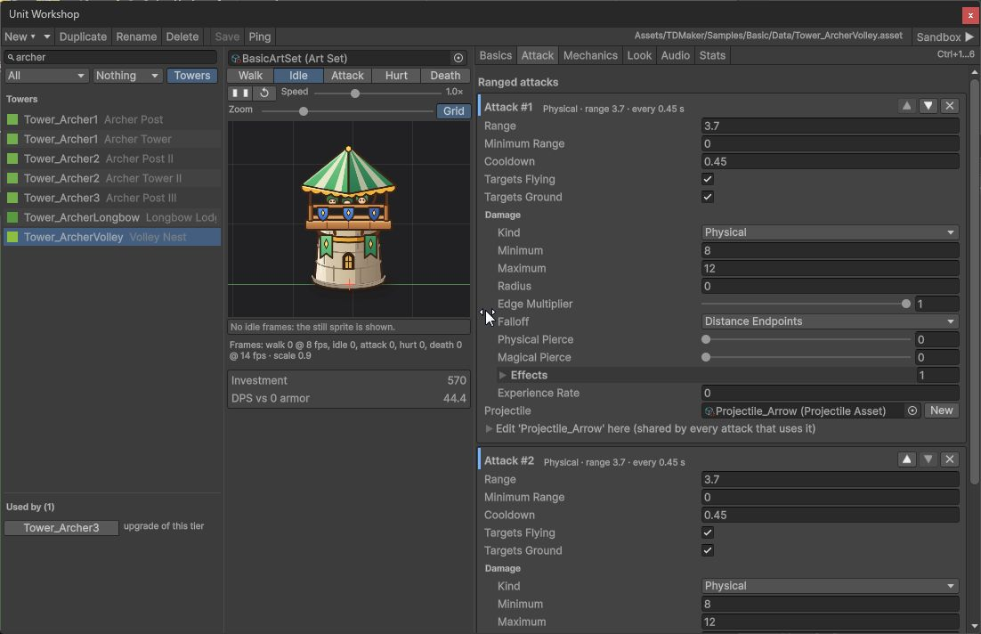Toggle Targets Ground for Attack #2
This screenshot has height=634, width=981.
(x=708, y=551)
